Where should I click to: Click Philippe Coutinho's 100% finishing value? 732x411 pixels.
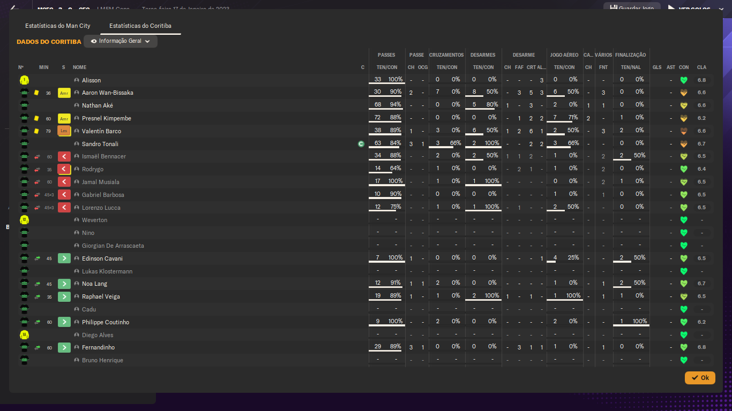640,321
